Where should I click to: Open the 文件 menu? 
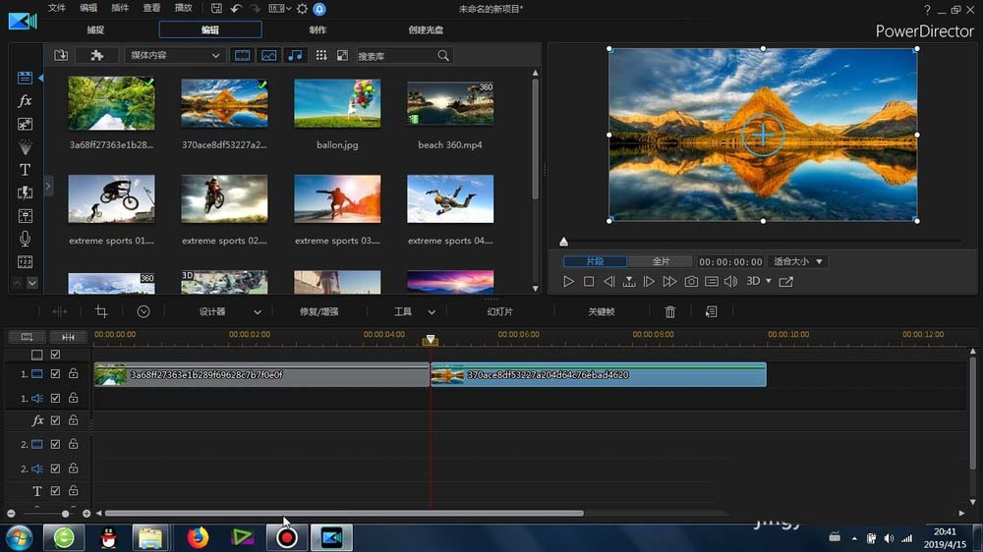tap(57, 9)
